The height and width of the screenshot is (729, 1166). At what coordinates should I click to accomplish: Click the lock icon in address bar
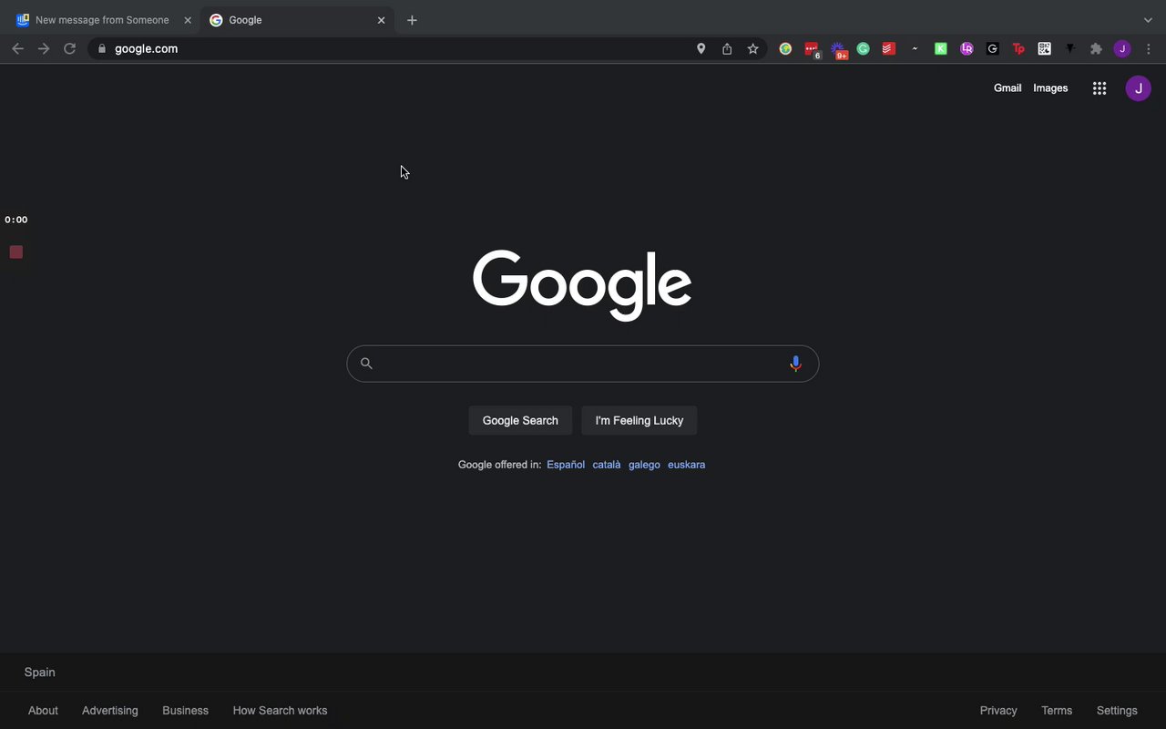[x=102, y=49]
